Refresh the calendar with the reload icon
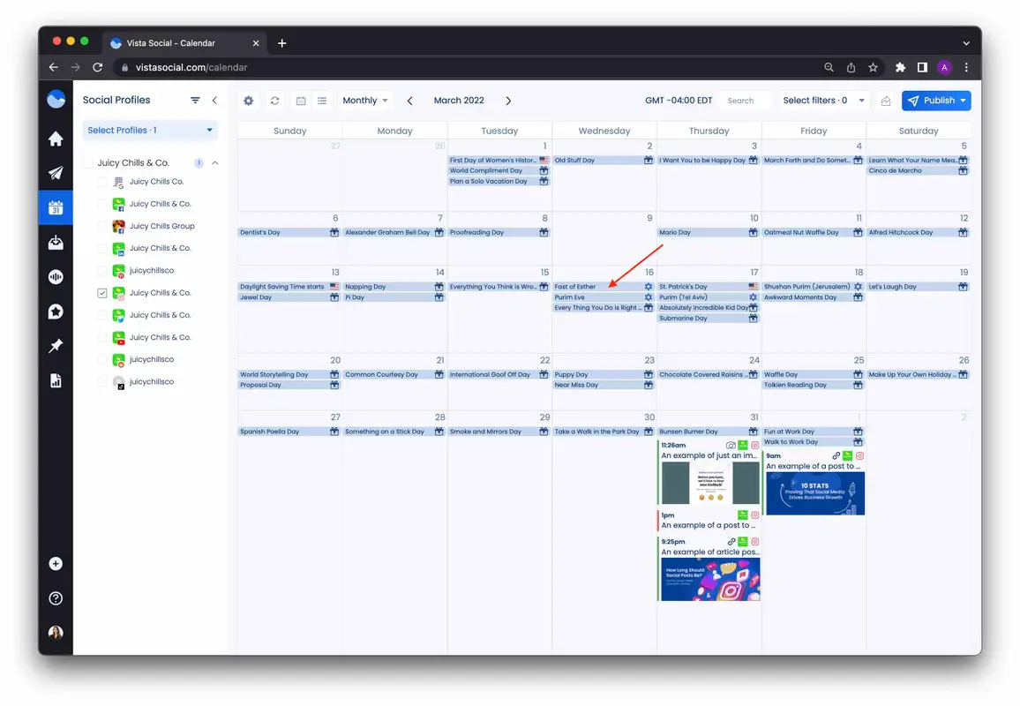 (274, 101)
